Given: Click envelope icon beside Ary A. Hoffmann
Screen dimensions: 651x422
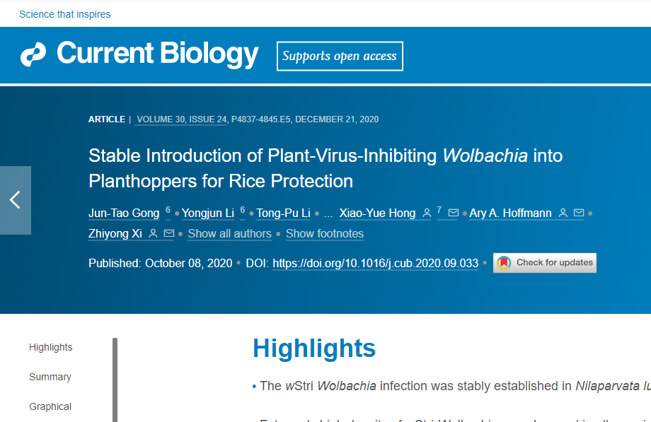Looking at the screenshot, I should [579, 213].
